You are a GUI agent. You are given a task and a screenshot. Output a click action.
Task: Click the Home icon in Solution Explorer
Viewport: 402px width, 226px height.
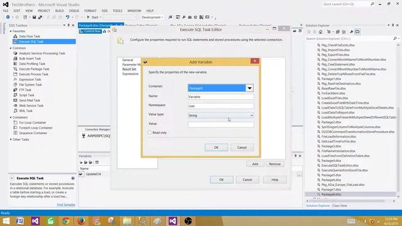click(320, 32)
